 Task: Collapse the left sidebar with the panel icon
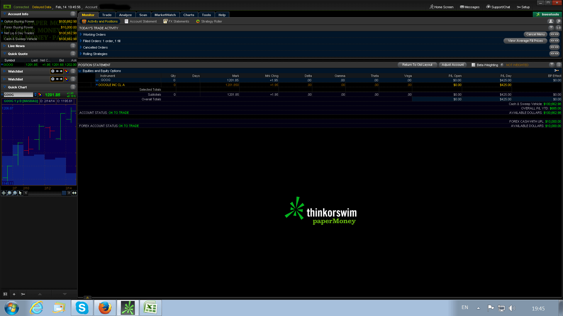(5, 294)
